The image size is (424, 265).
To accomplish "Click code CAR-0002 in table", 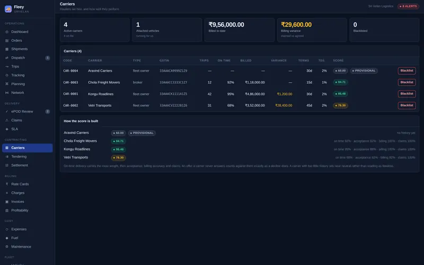I will (70, 105).
